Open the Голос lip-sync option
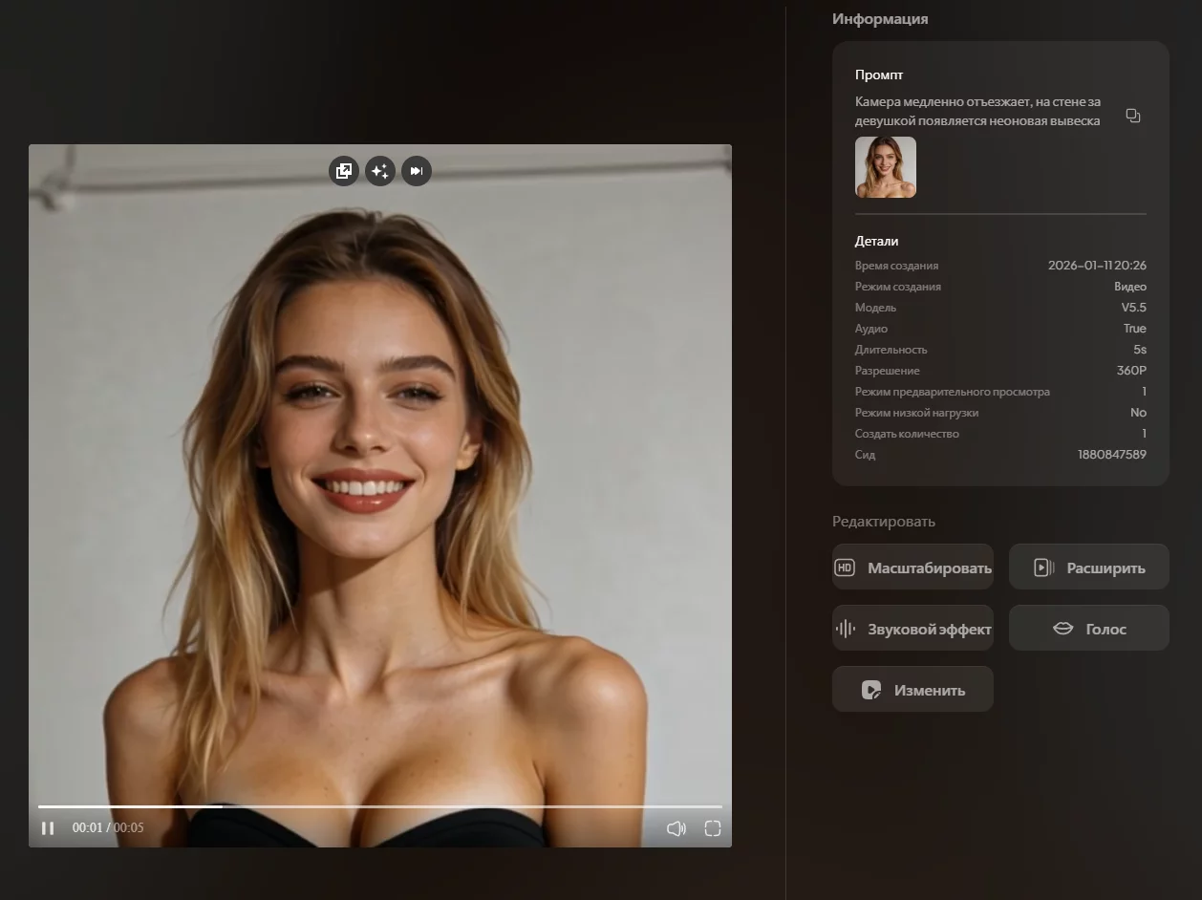The image size is (1202, 900). 1088,629
